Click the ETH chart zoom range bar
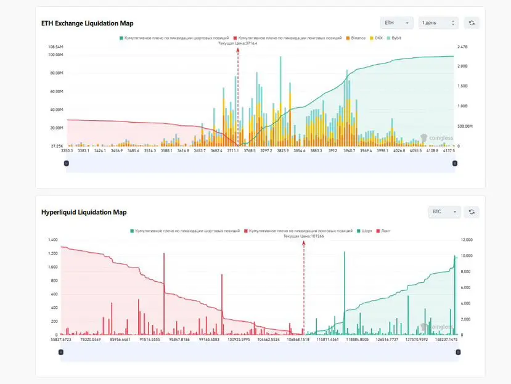 261,163
